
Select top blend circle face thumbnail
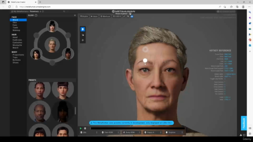click(x=52, y=26)
